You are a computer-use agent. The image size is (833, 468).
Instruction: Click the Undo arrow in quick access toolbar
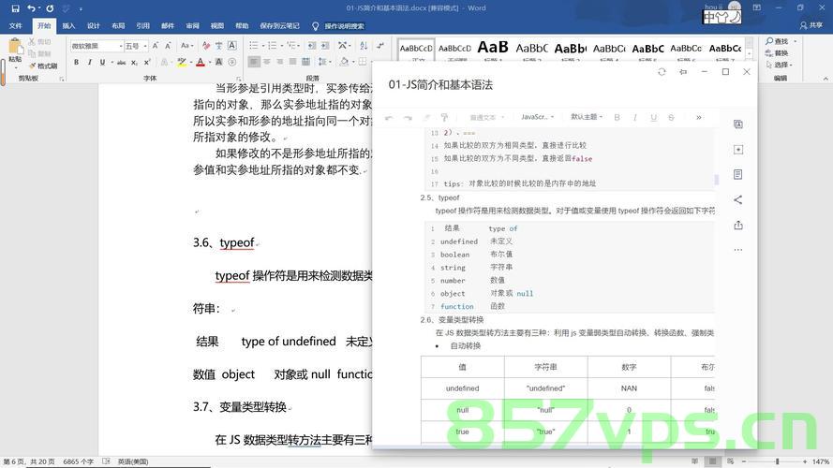(x=31, y=8)
